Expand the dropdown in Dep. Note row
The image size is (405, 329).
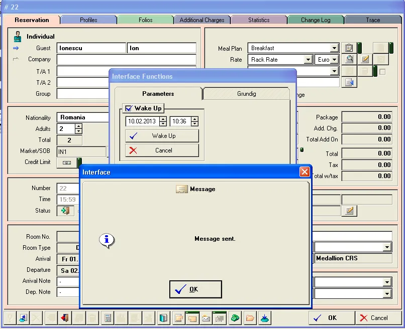(x=387, y=293)
